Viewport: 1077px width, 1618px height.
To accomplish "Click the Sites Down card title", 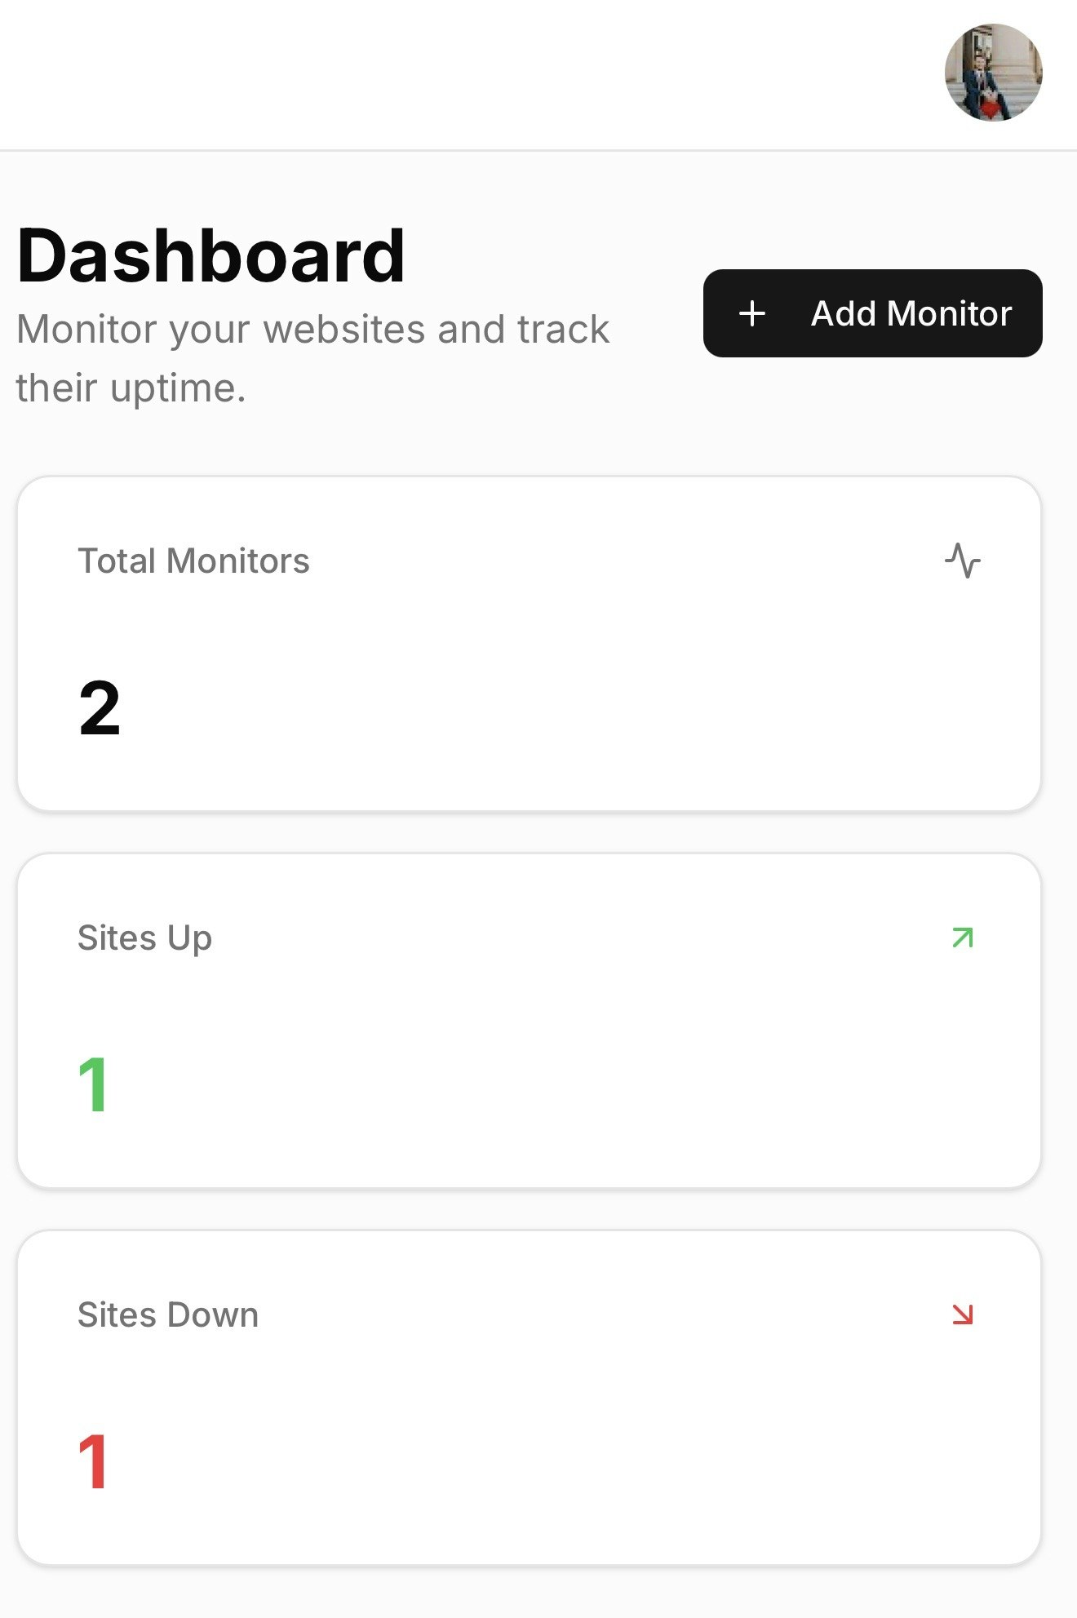I will [166, 1314].
